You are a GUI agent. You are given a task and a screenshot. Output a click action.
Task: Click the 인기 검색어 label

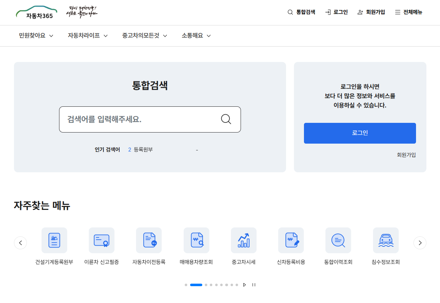click(x=107, y=150)
